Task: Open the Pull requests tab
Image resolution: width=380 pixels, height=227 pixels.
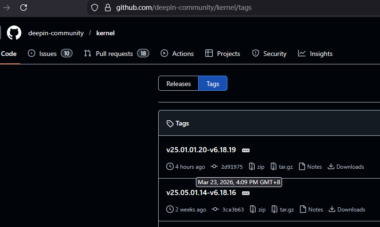Action: [117, 54]
